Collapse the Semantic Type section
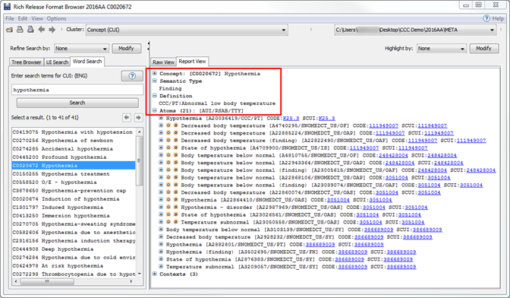This screenshot has width=510, height=298. pos(155,81)
